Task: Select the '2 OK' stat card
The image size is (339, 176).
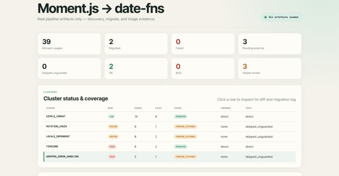Action: point(136,69)
